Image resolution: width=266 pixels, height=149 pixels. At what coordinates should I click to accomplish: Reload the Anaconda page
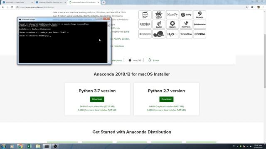(12, 7)
